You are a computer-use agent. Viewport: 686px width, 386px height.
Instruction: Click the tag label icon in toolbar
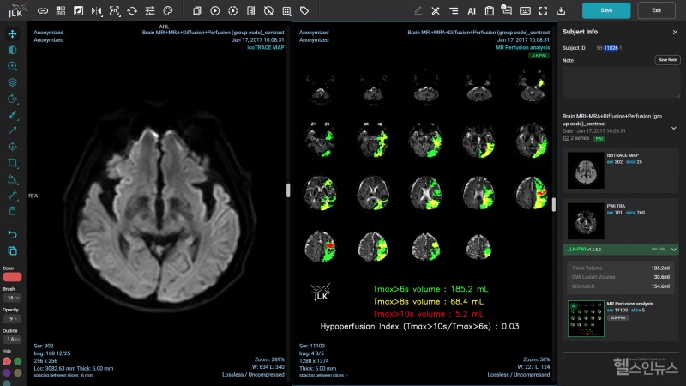click(304, 11)
